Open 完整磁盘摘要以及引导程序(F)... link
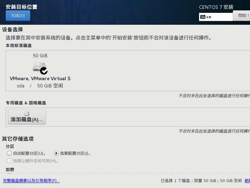The width and height of the screenshot is (250, 188). [x=31, y=181]
